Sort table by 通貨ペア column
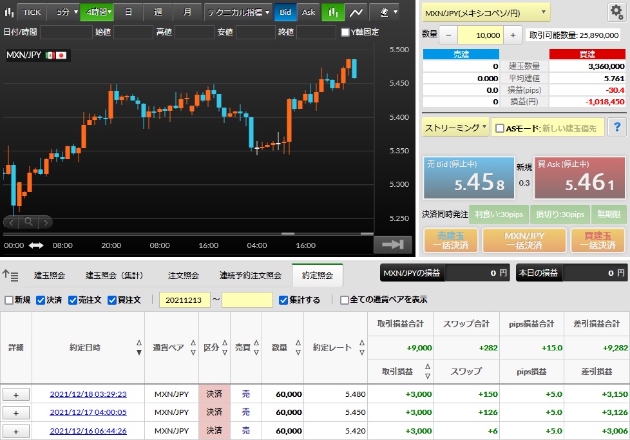The height and width of the screenshot is (440, 630). (x=193, y=348)
